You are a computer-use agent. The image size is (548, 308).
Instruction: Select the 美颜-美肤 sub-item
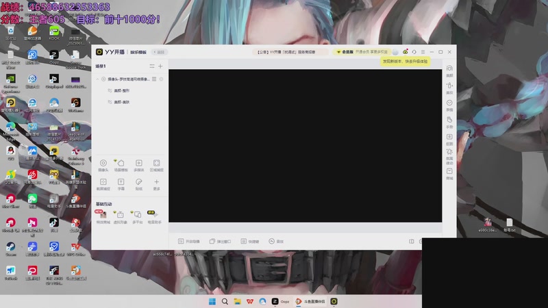click(x=122, y=102)
